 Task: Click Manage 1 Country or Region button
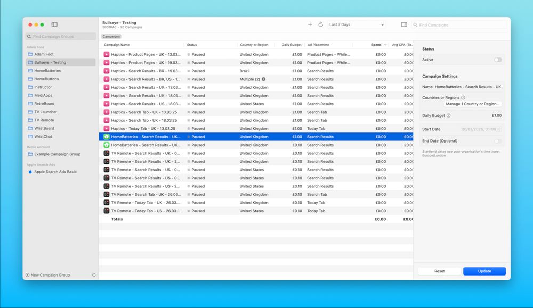coord(472,104)
